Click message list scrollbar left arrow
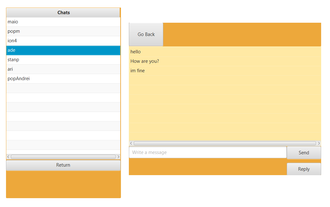The height and width of the screenshot is (207, 330). pyautogui.click(x=131, y=143)
